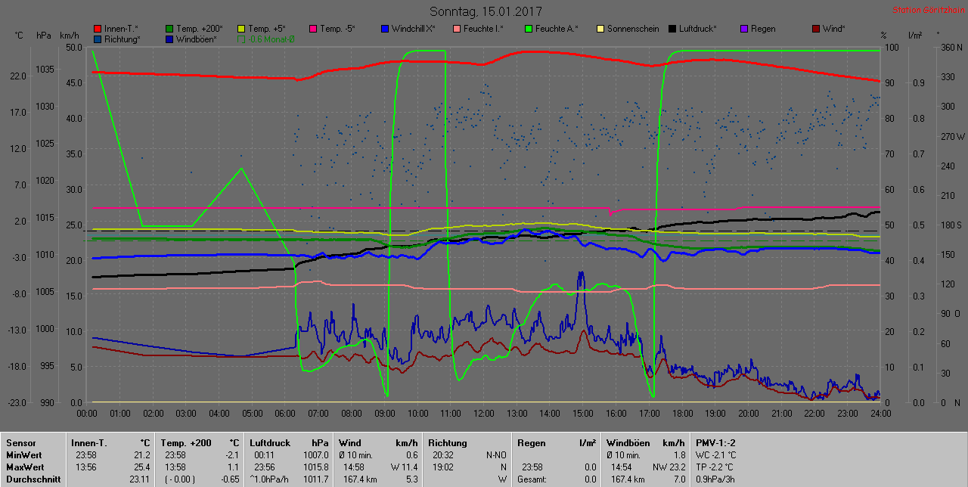
Task: Click the 180 S direction axis label
Action: (x=950, y=225)
